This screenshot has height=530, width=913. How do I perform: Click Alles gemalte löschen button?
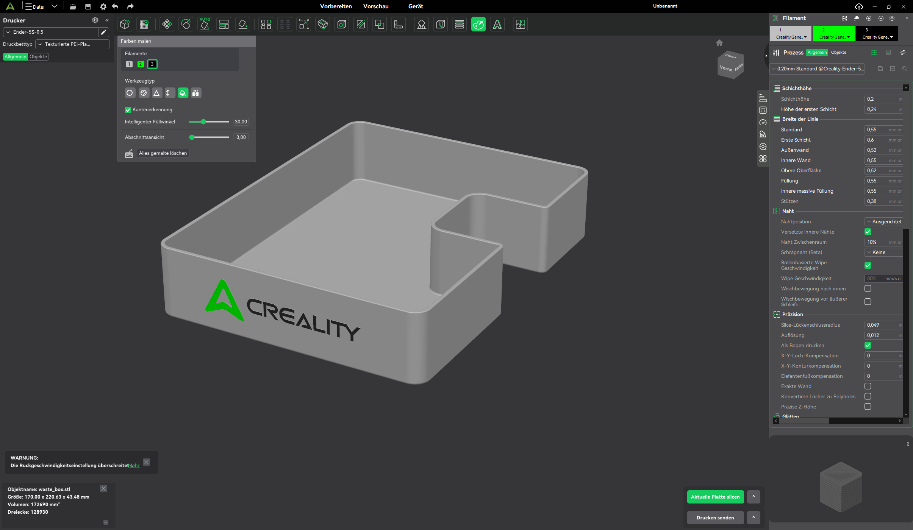pyautogui.click(x=163, y=153)
